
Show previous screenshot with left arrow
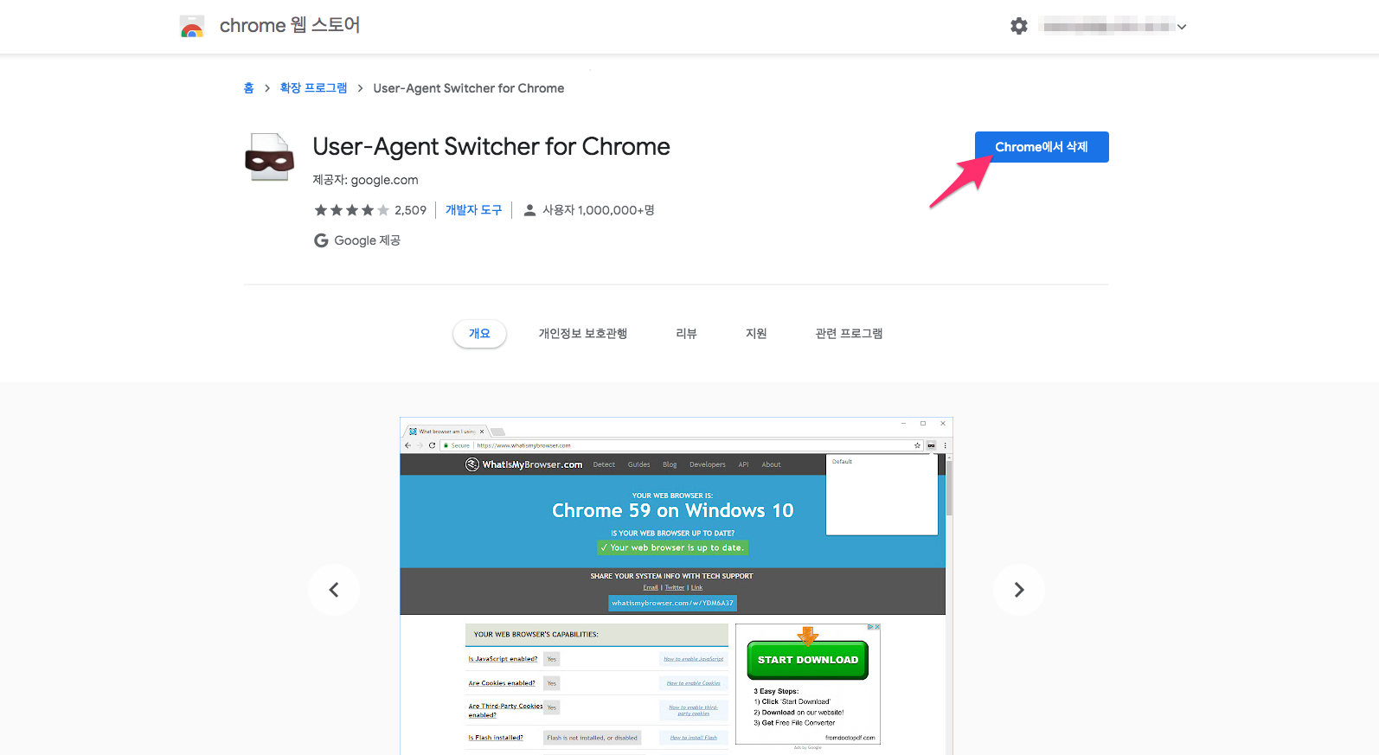click(334, 590)
